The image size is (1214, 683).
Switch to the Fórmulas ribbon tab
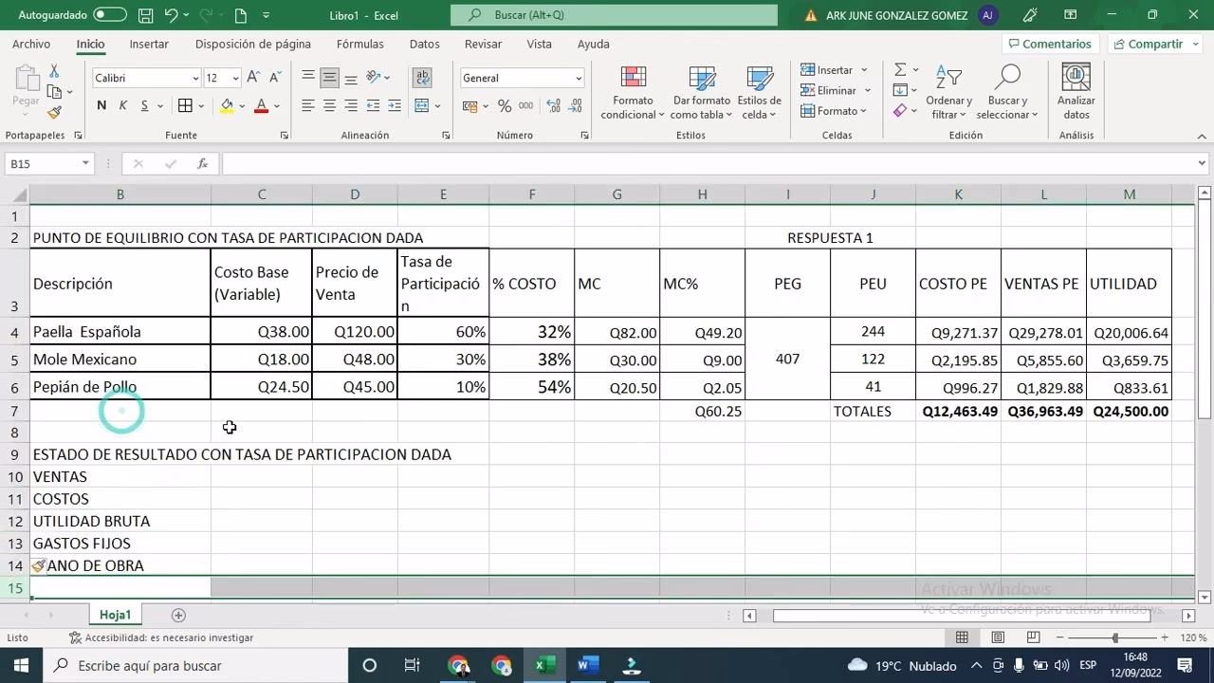pyautogui.click(x=359, y=44)
